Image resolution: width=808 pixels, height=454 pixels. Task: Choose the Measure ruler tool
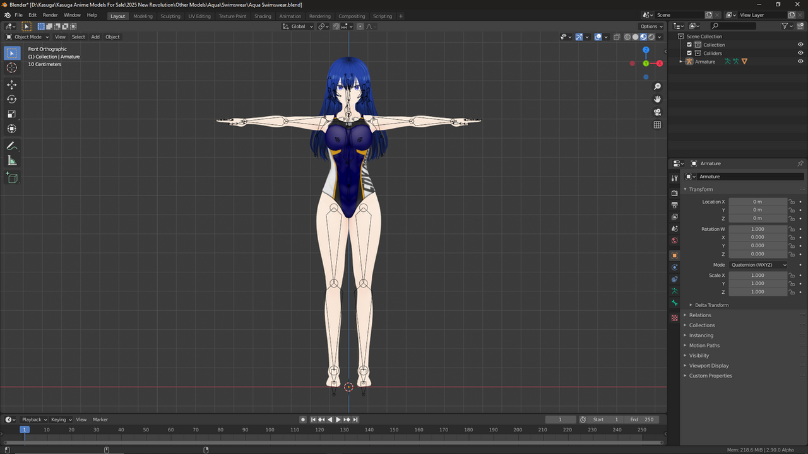12,161
